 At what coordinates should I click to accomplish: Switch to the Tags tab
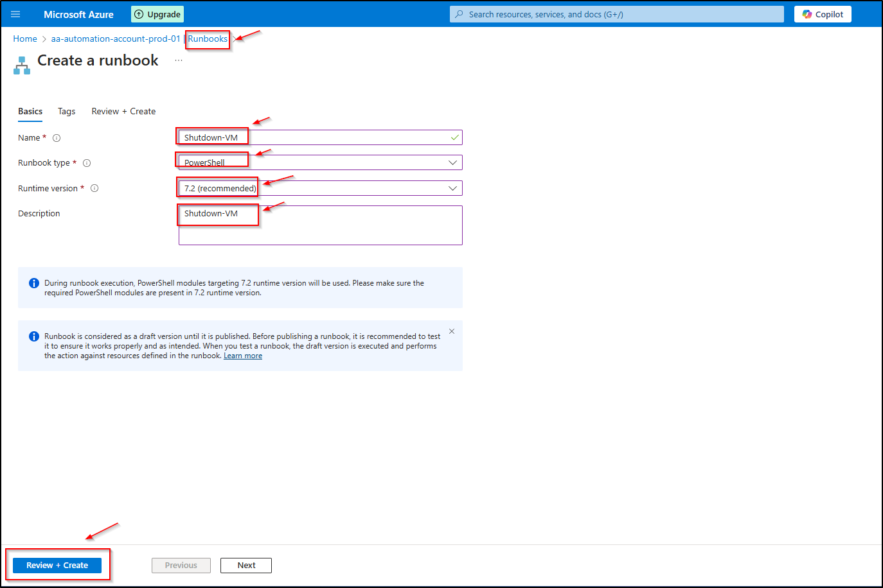(x=66, y=111)
